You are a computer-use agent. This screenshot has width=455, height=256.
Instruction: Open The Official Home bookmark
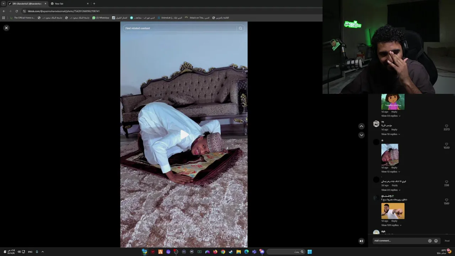click(22, 18)
